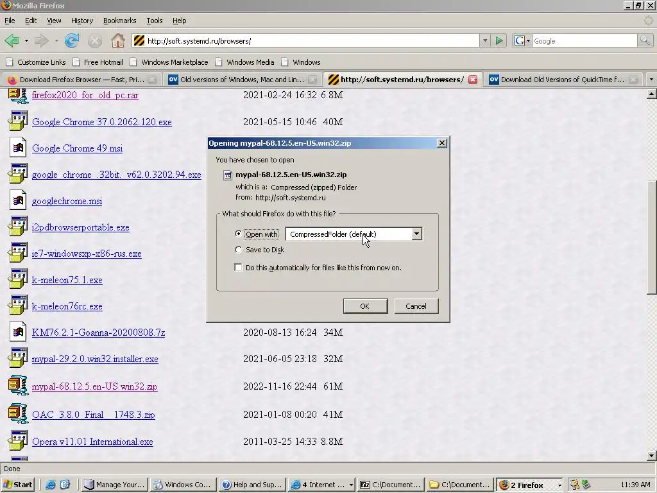Click the Customize Links bookmark
Viewport: 657px width, 493px height.
click(36, 62)
